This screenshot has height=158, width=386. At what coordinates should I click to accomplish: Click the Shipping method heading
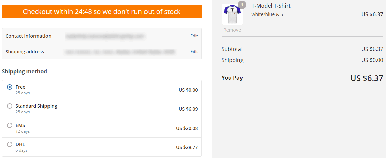[24, 71]
